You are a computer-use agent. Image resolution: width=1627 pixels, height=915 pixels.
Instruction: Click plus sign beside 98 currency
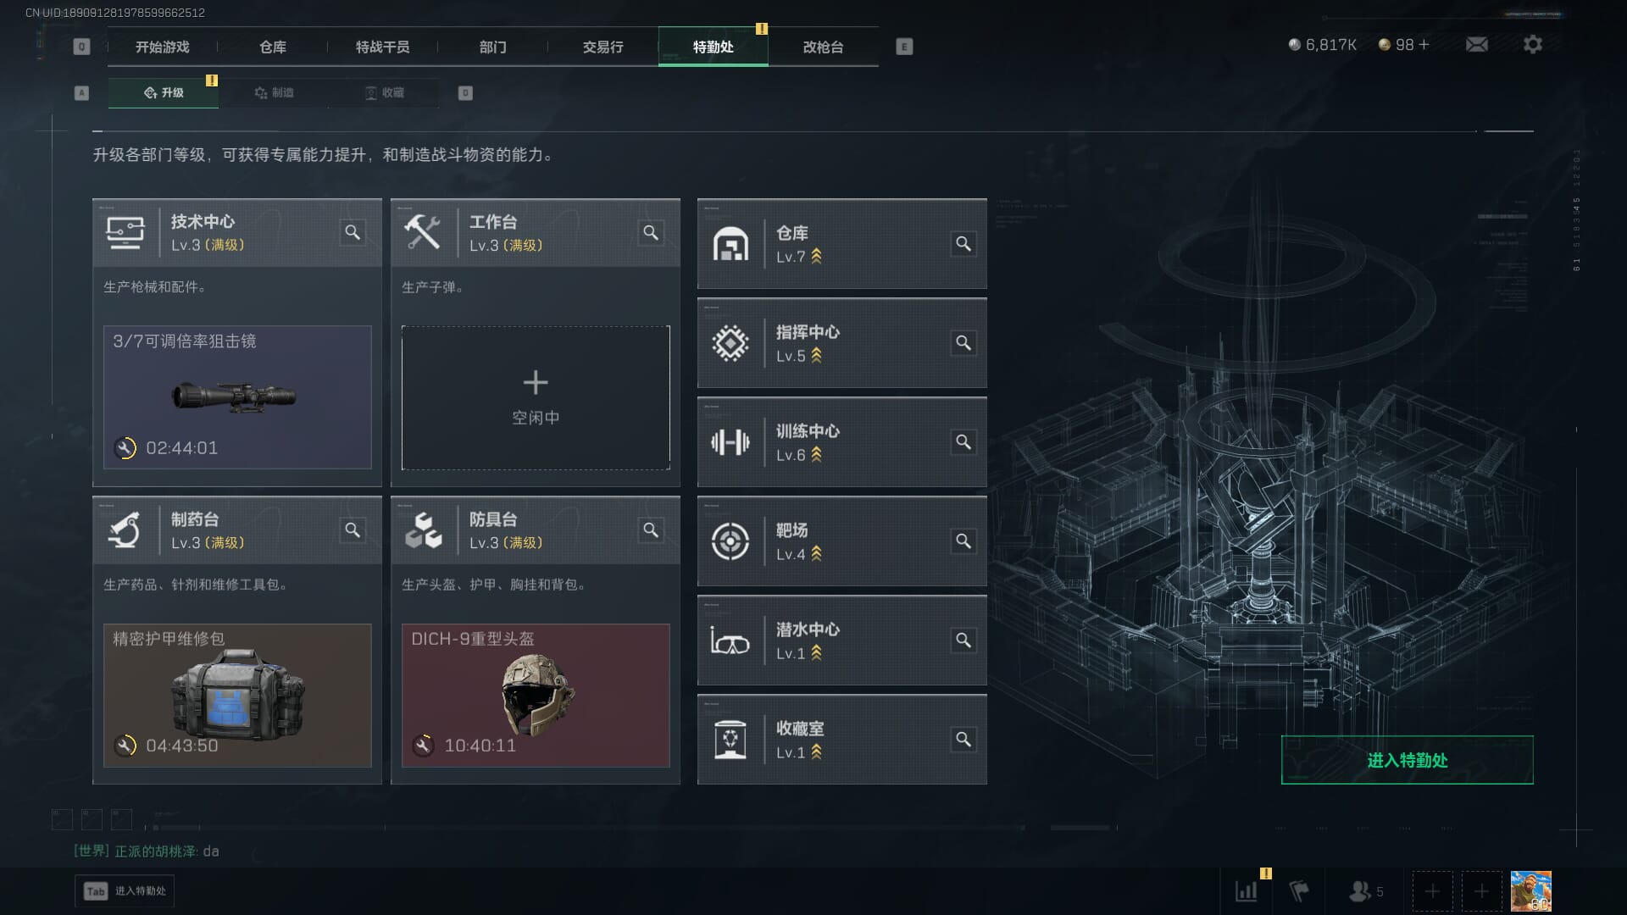[1424, 45]
